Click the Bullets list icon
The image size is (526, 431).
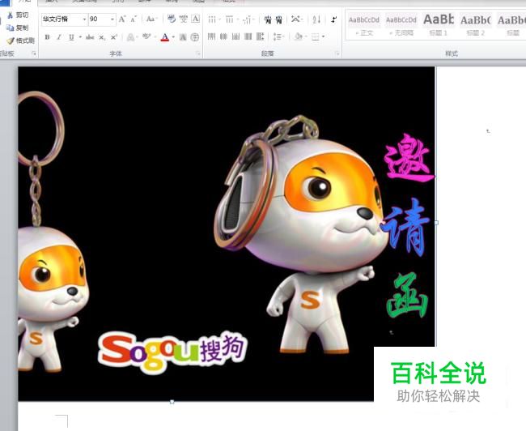(x=212, y=19)
